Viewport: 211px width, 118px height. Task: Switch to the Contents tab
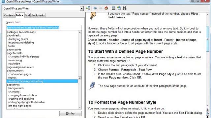(x=9, y=15)
